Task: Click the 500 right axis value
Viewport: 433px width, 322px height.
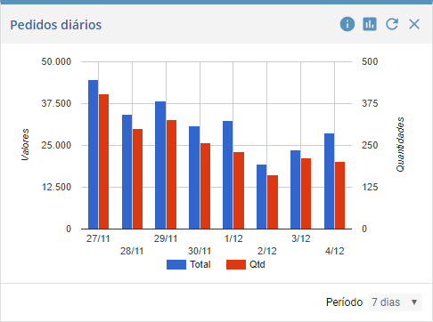Action: 370,61
